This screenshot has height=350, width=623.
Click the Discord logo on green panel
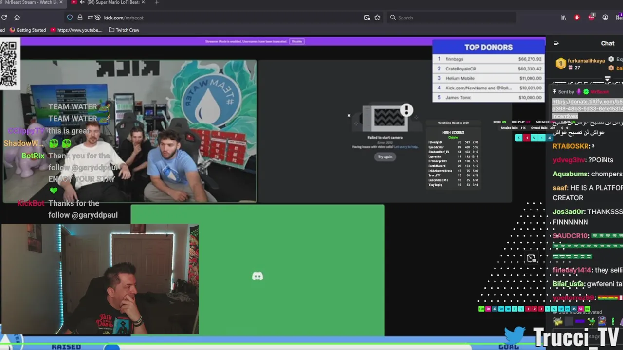(x=257, y=276)
